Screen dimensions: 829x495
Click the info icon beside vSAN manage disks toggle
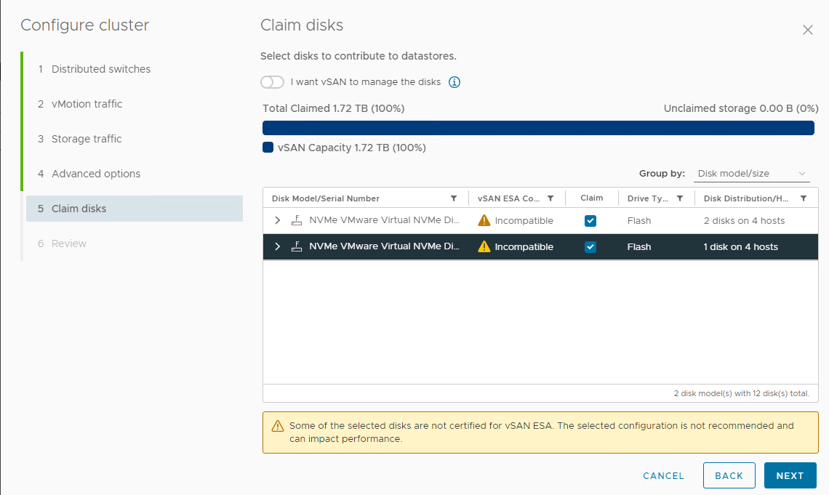click(x=454, y=82)
